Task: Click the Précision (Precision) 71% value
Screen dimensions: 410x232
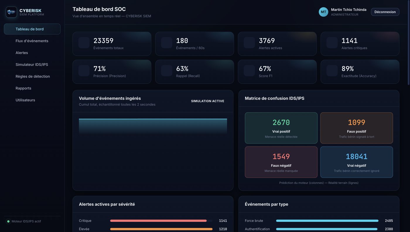Action: point(100,69)
